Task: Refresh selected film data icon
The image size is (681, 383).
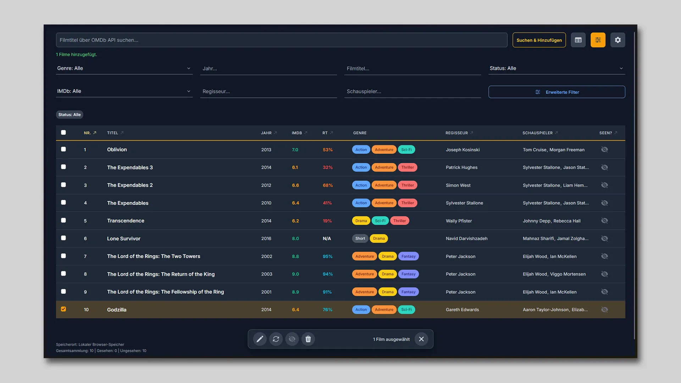Action: pos(276,339)
